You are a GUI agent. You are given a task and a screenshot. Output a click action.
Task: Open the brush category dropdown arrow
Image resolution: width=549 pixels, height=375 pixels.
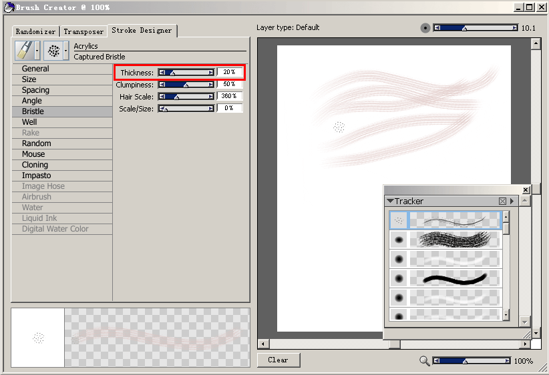pos(37,50)
